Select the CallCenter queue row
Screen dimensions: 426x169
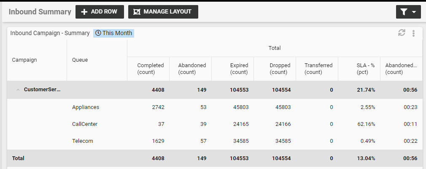(215, 124)
